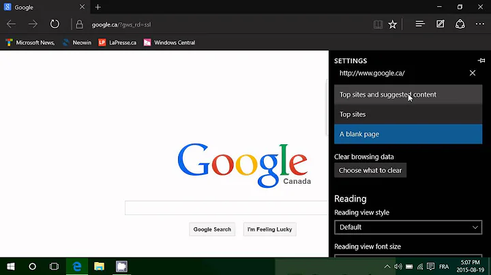Click the Google Search button

212,229
